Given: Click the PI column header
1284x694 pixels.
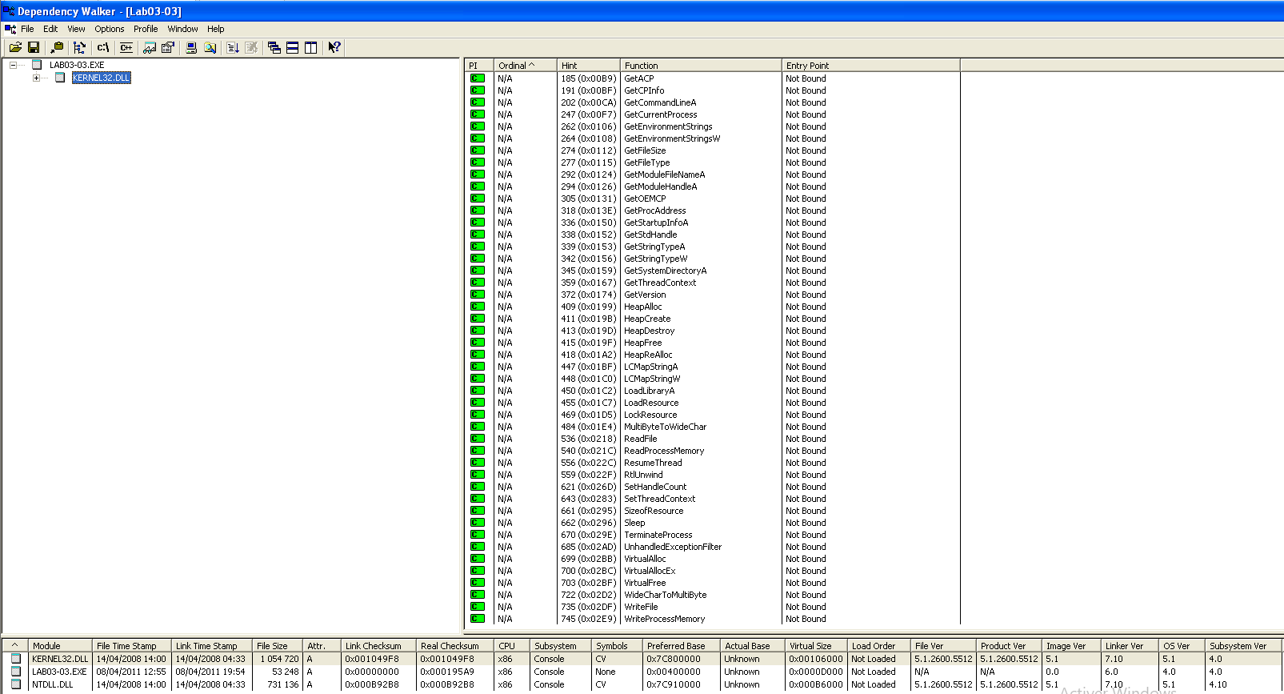Looking at the screenshot, I should point(478,66).
